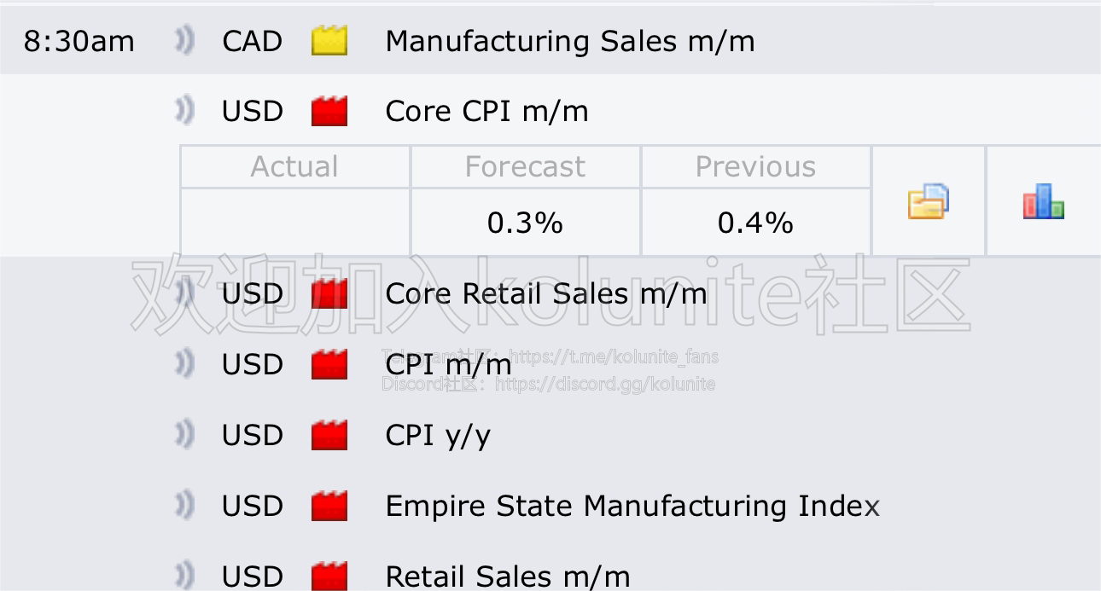Screen dimensions: 1101x591
Task: Click the red impact icon for Empire State Index
Action: 329,506
